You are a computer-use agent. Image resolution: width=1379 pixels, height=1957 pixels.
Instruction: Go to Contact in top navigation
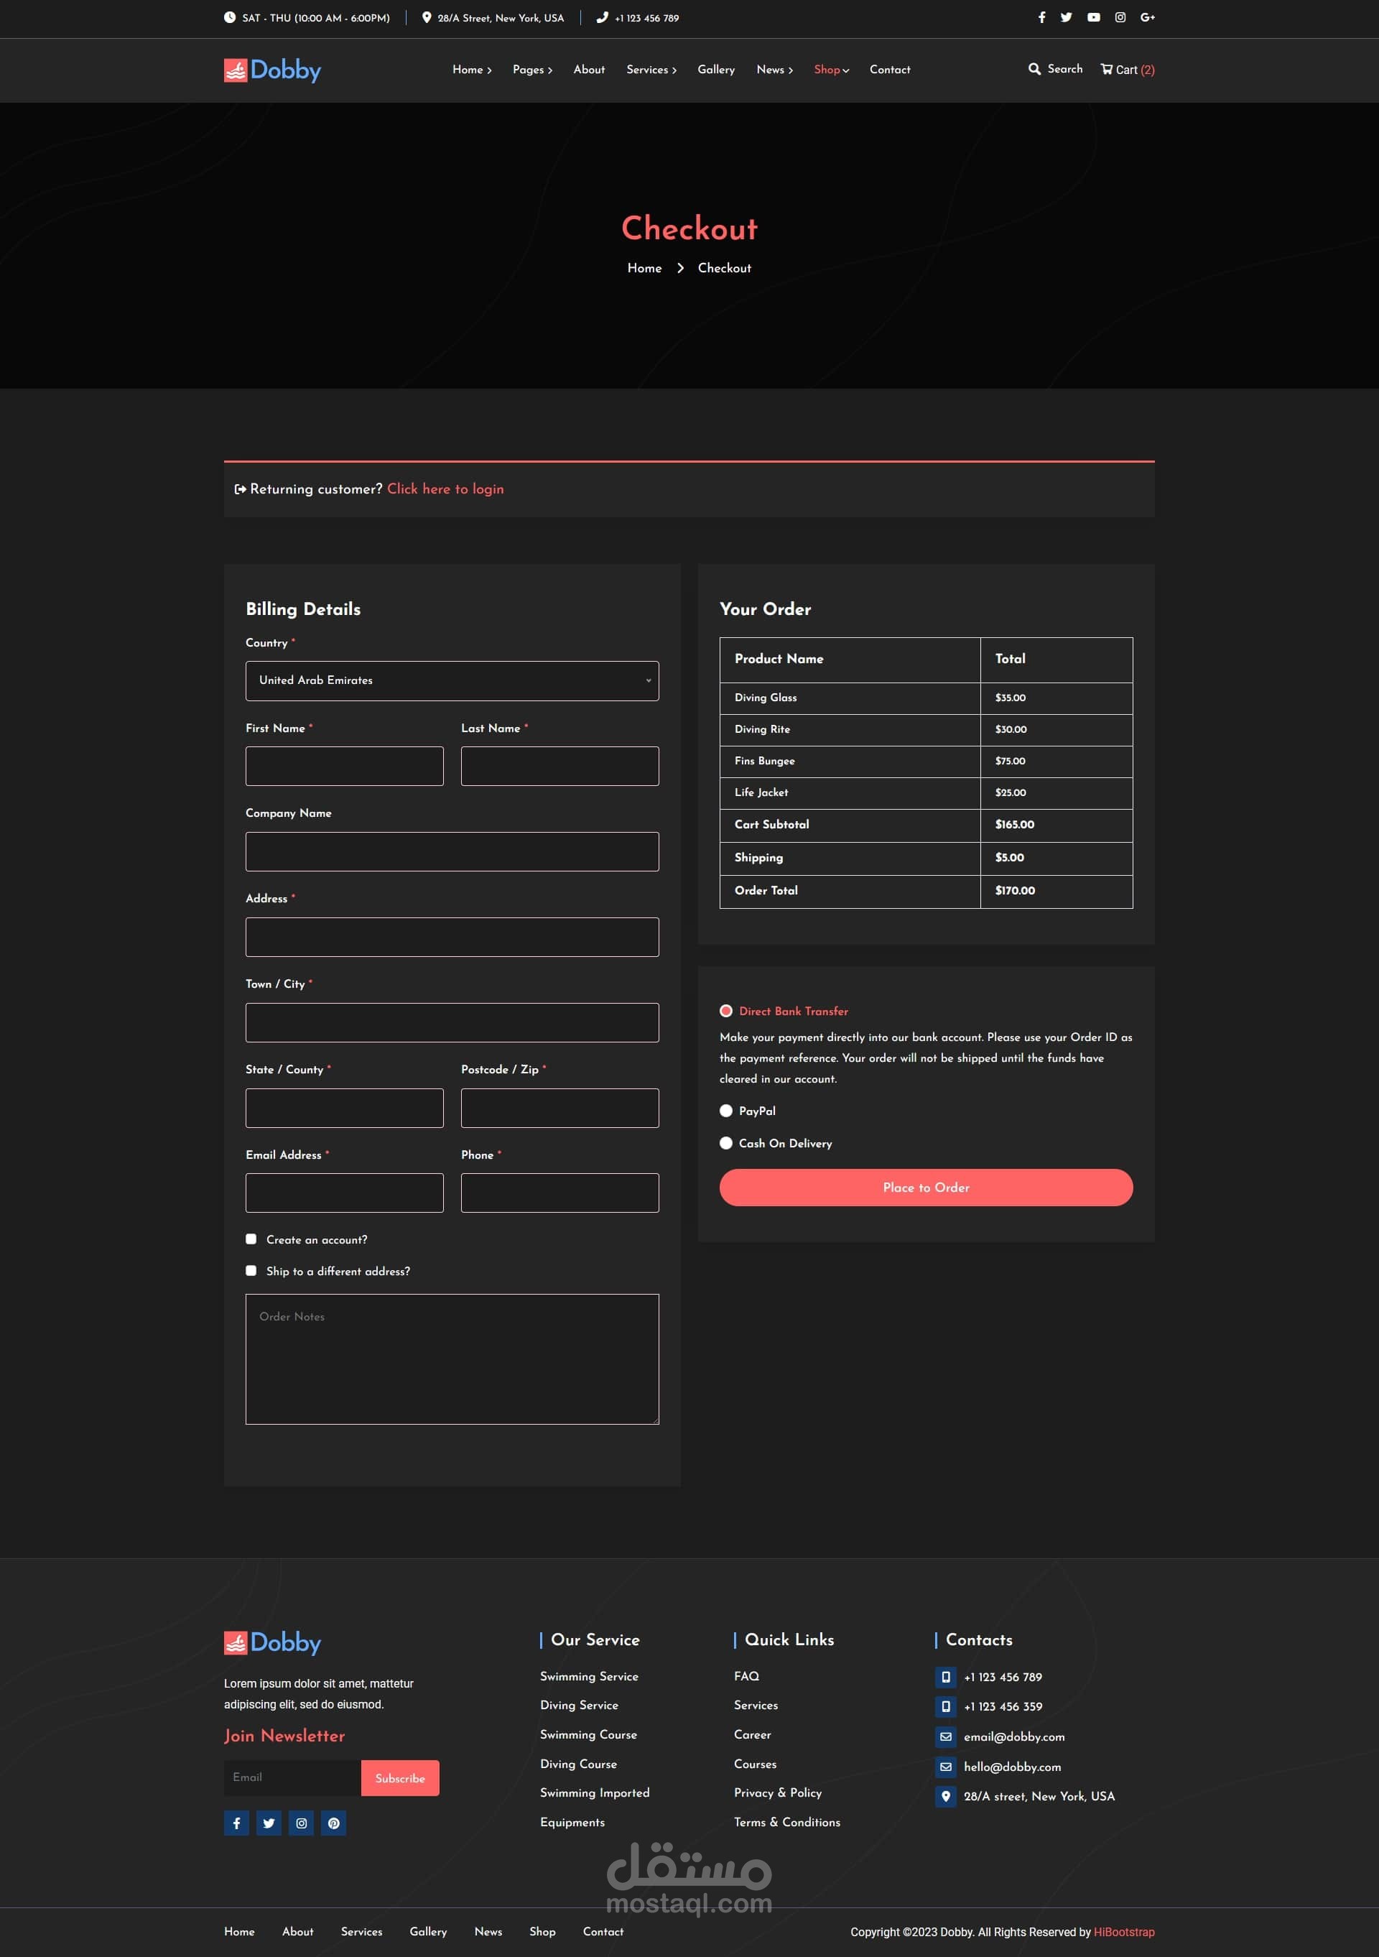tap(890, 70)
